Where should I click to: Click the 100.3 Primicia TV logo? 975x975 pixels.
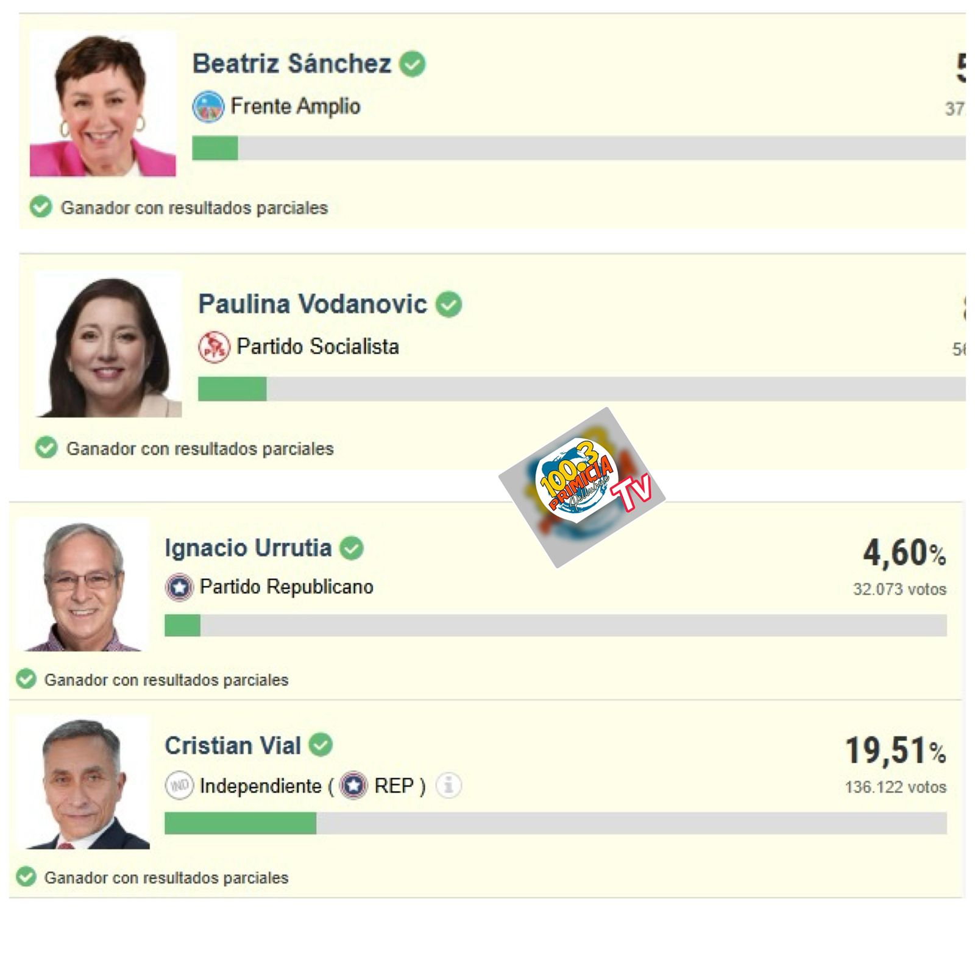(x=582, y=487)
